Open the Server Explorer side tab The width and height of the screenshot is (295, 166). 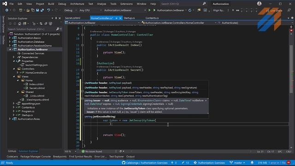tap(3, 24)
